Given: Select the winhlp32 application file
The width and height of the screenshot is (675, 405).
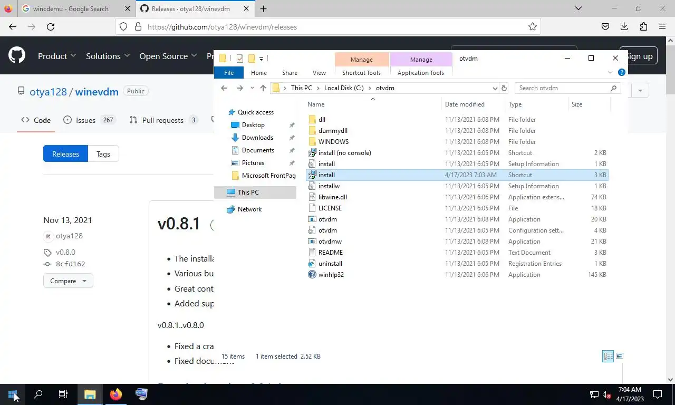Looking at the screenshot, I should click(331, 274).
